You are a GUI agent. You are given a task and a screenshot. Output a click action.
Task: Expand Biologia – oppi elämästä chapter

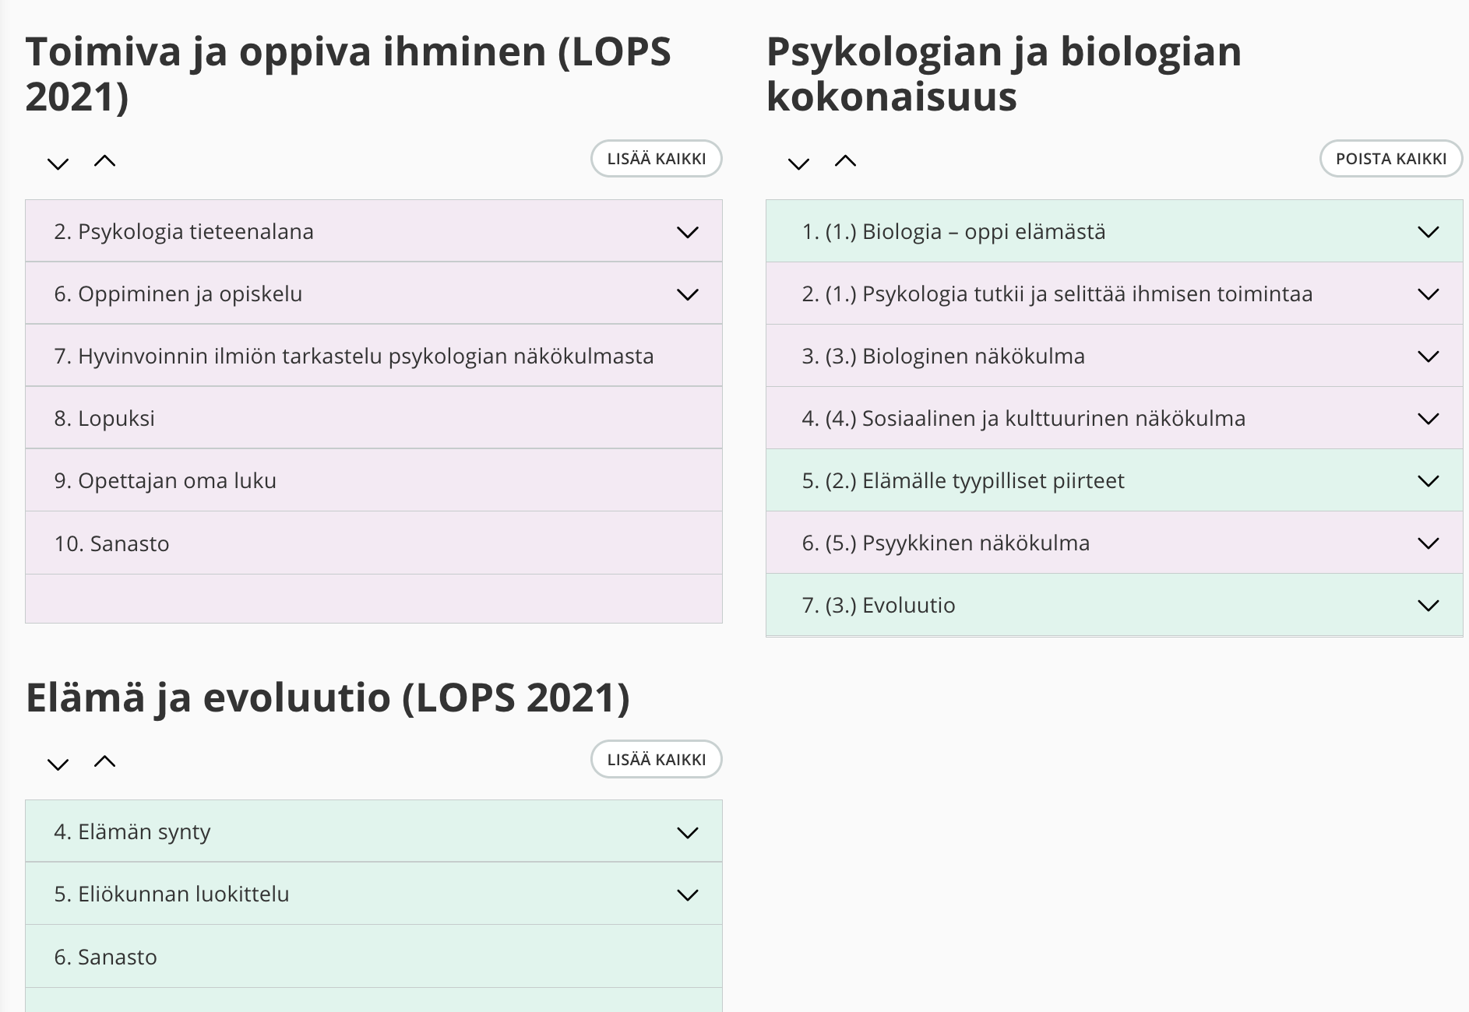[1428, 232]
